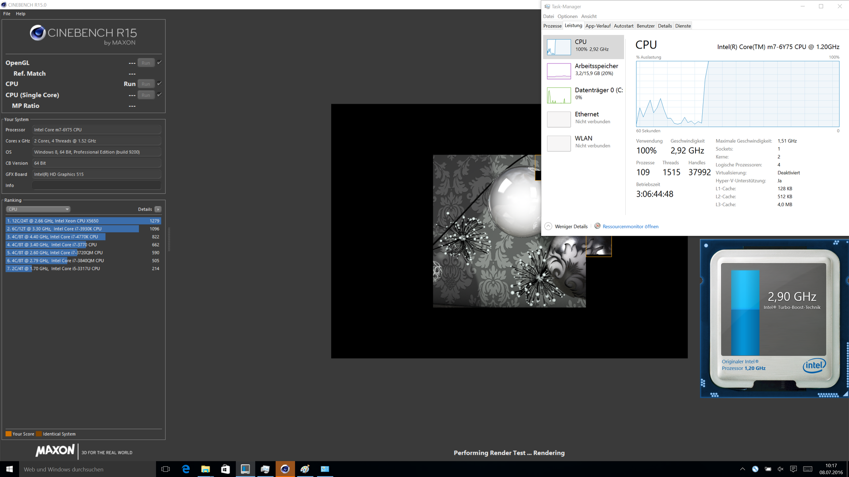
Task: Click the Task View icon
Action: (166, 469)
